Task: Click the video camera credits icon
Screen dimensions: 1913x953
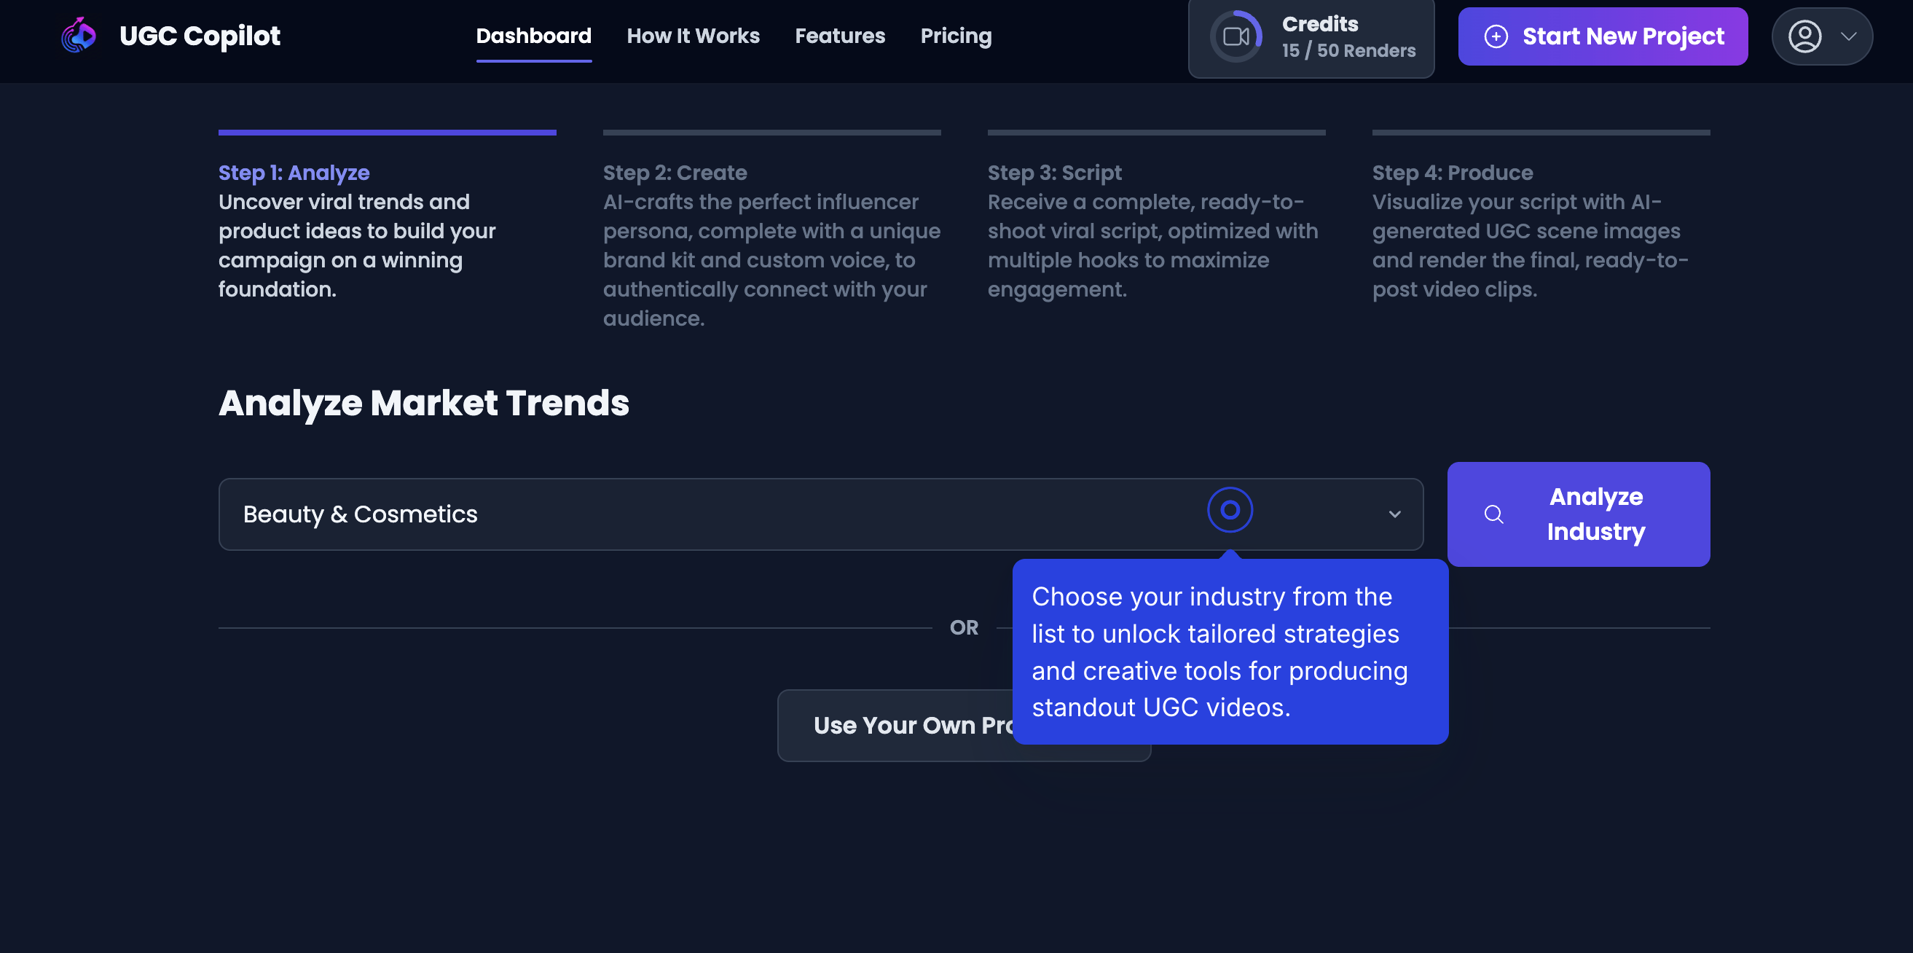Action: (1236, 36)
